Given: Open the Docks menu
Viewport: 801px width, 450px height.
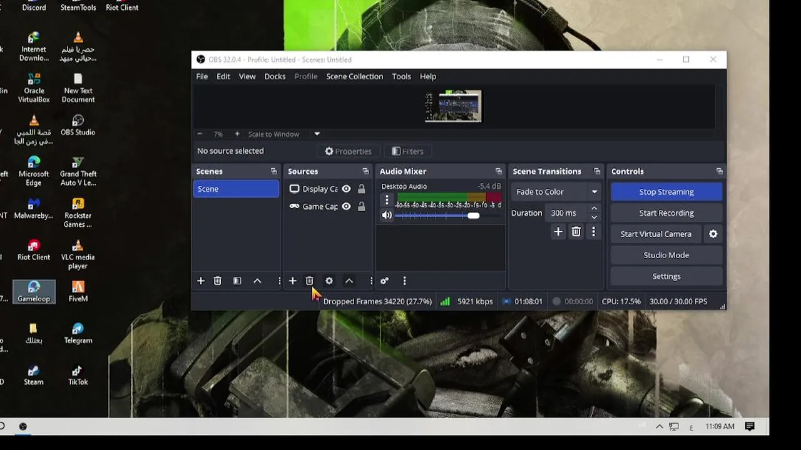Looking at the screenshot, I should click(x=275, y=76).
